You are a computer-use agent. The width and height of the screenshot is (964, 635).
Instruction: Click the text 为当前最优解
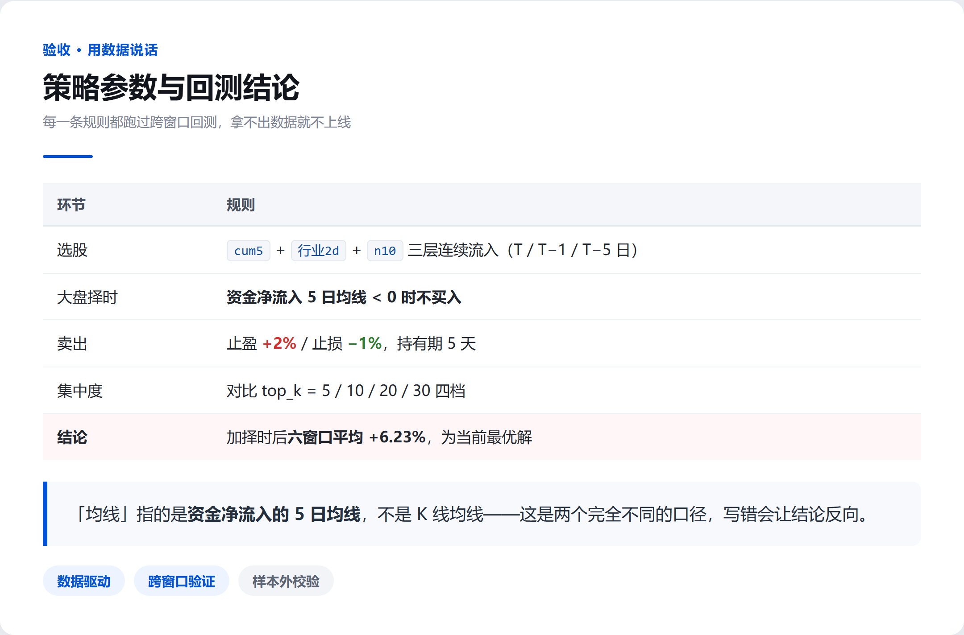click(486, 437)
